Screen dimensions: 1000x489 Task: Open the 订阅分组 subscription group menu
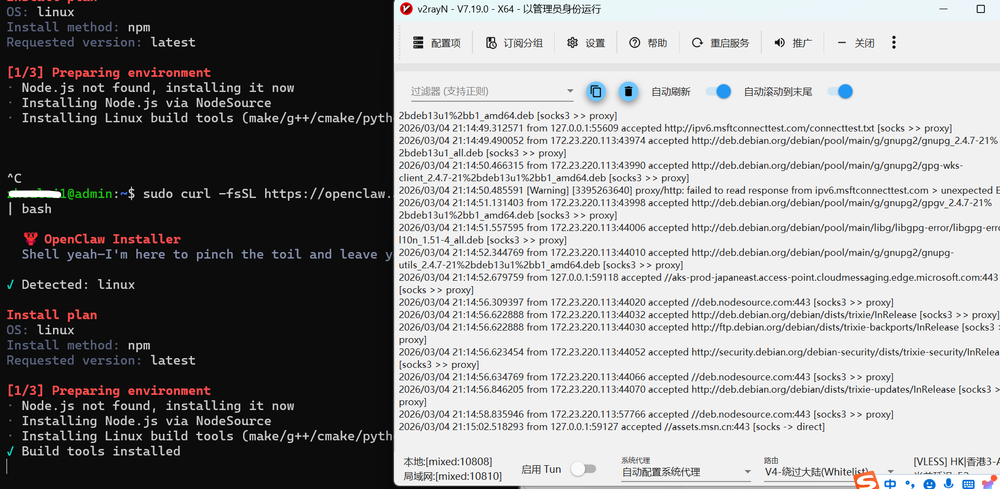pos(514,43)
